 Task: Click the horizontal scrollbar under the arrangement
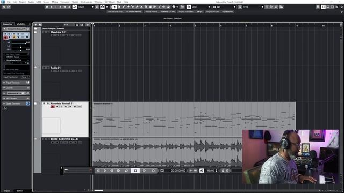98,190
